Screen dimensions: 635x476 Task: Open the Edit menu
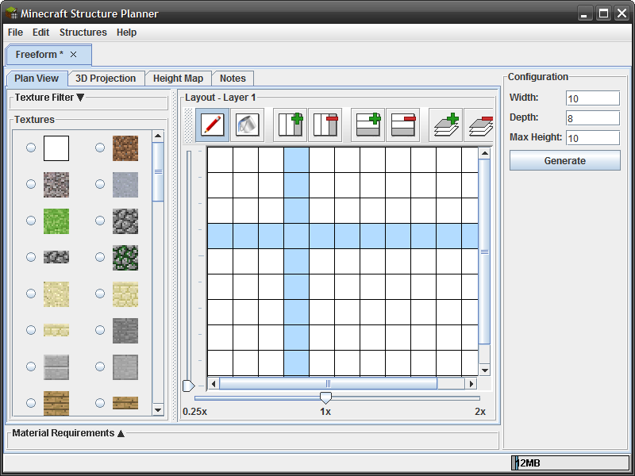click(x=41, y=33)
